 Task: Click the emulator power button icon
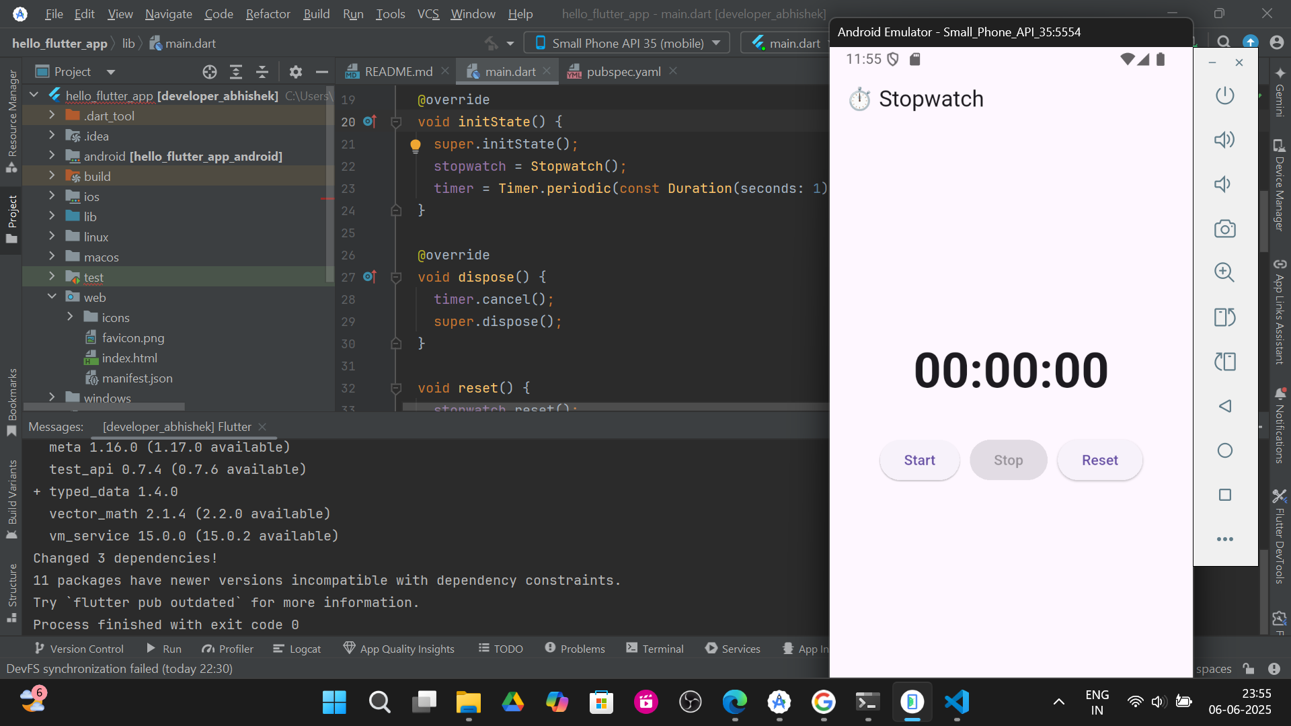click(1224, 95)
